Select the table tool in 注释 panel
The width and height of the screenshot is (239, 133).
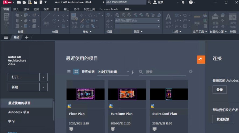pyautogui.click(x=185, y=26)
